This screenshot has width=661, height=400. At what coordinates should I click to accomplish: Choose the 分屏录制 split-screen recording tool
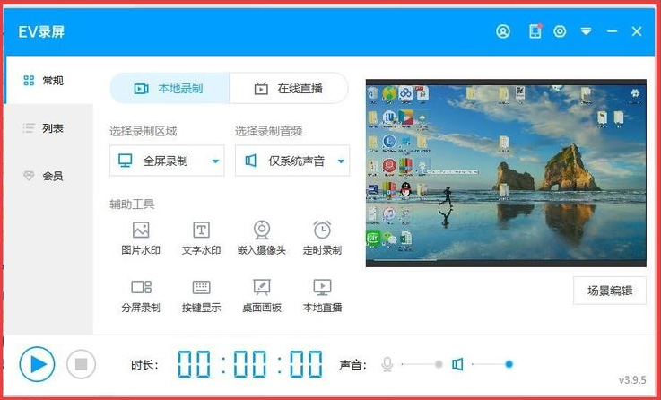pos(141,296)
